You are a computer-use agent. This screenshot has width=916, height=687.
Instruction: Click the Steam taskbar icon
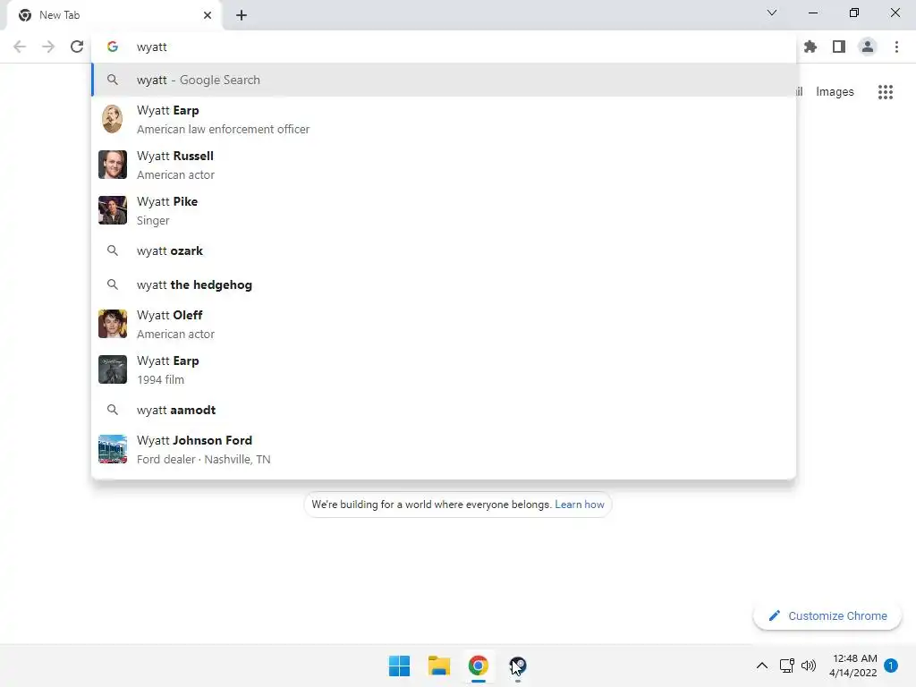click(518, 666)
